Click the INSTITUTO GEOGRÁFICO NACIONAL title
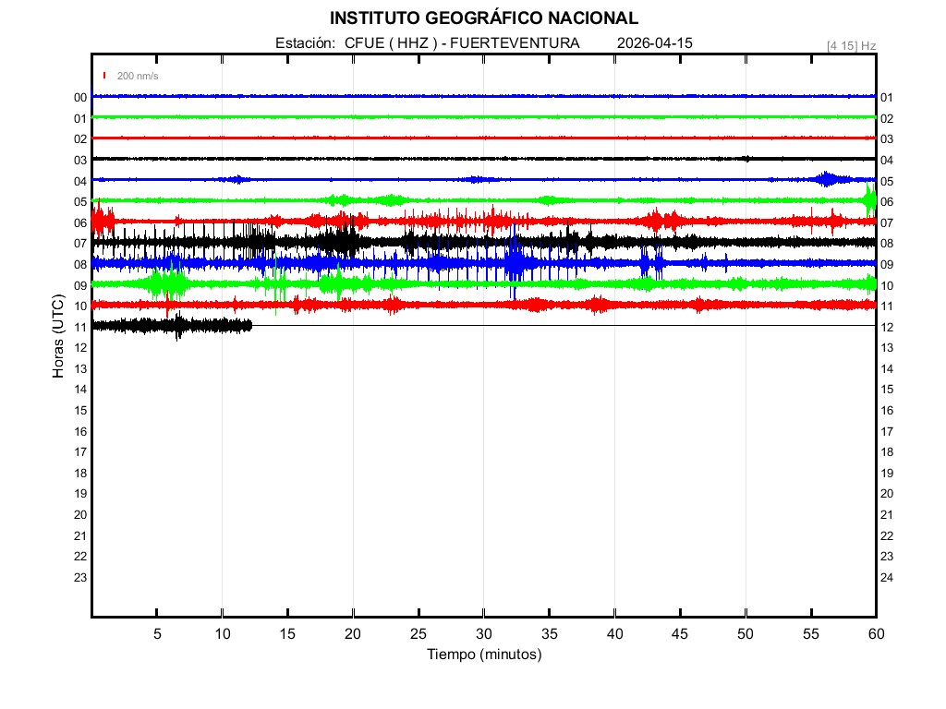This screenshot has height=709, width=946. (483, 18)
